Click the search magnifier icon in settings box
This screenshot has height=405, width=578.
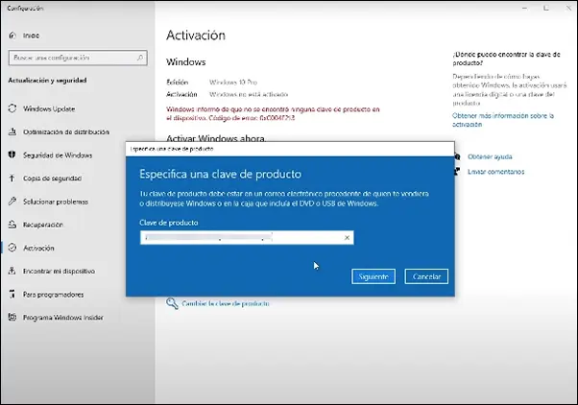click(x=140, y=58)
